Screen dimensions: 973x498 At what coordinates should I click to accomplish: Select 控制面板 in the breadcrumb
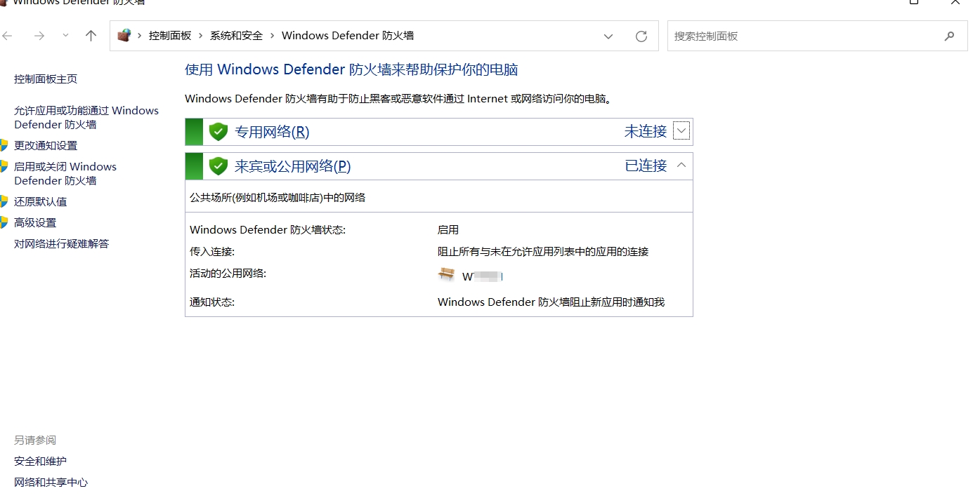tap(170, 36)
